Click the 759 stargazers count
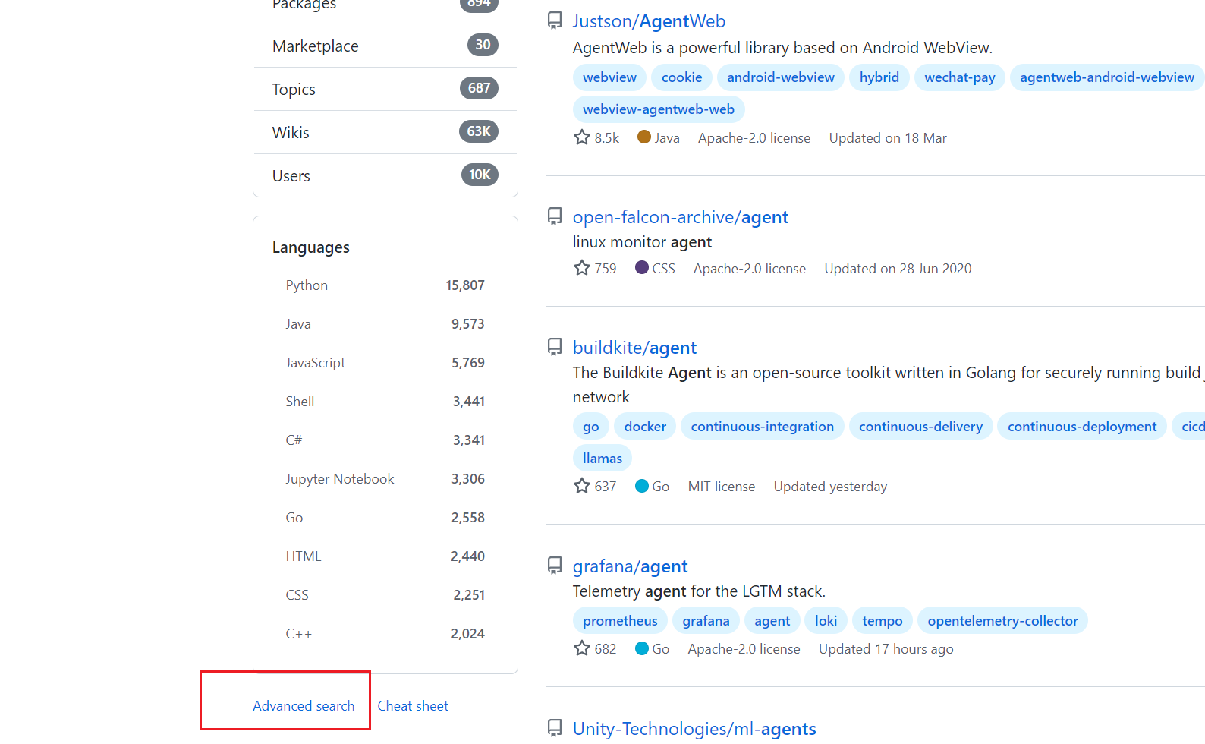The width and height of the screenshot is (1205, 744). pos(605,269)
